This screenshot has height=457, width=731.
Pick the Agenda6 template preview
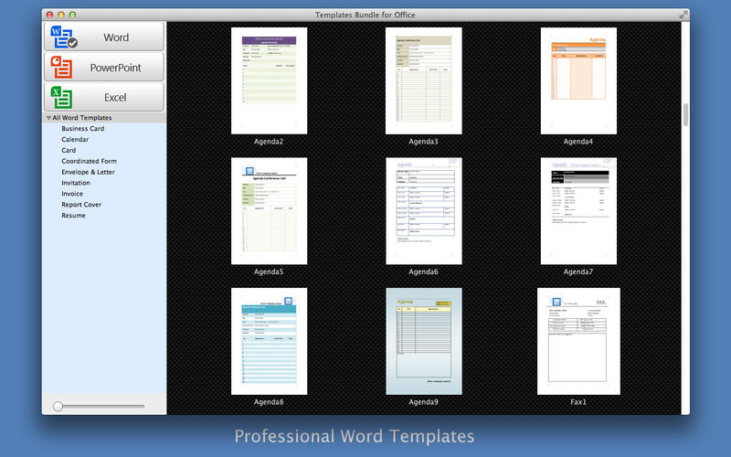point(423,211)
